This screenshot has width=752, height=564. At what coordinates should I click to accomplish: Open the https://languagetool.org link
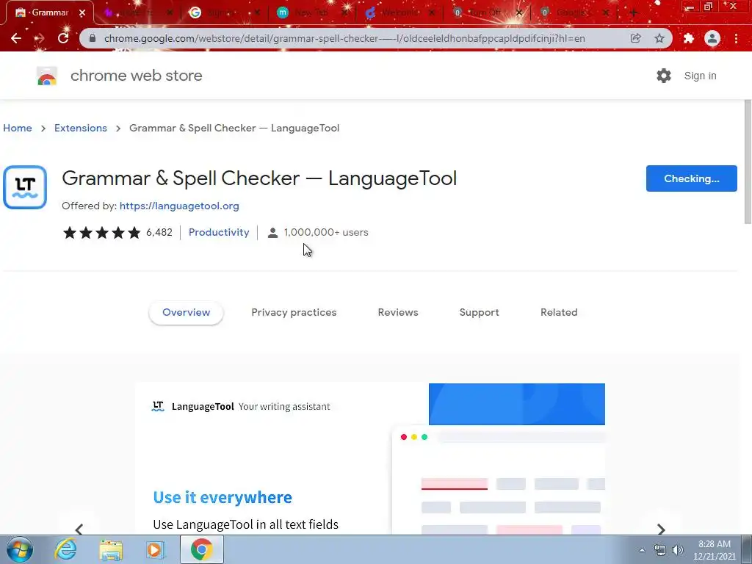pos(179,206)
